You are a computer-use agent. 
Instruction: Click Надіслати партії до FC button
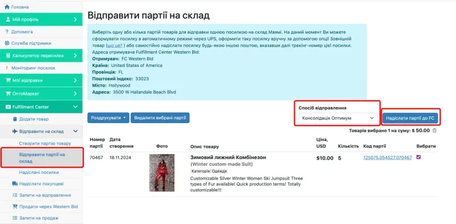(410, 119)
